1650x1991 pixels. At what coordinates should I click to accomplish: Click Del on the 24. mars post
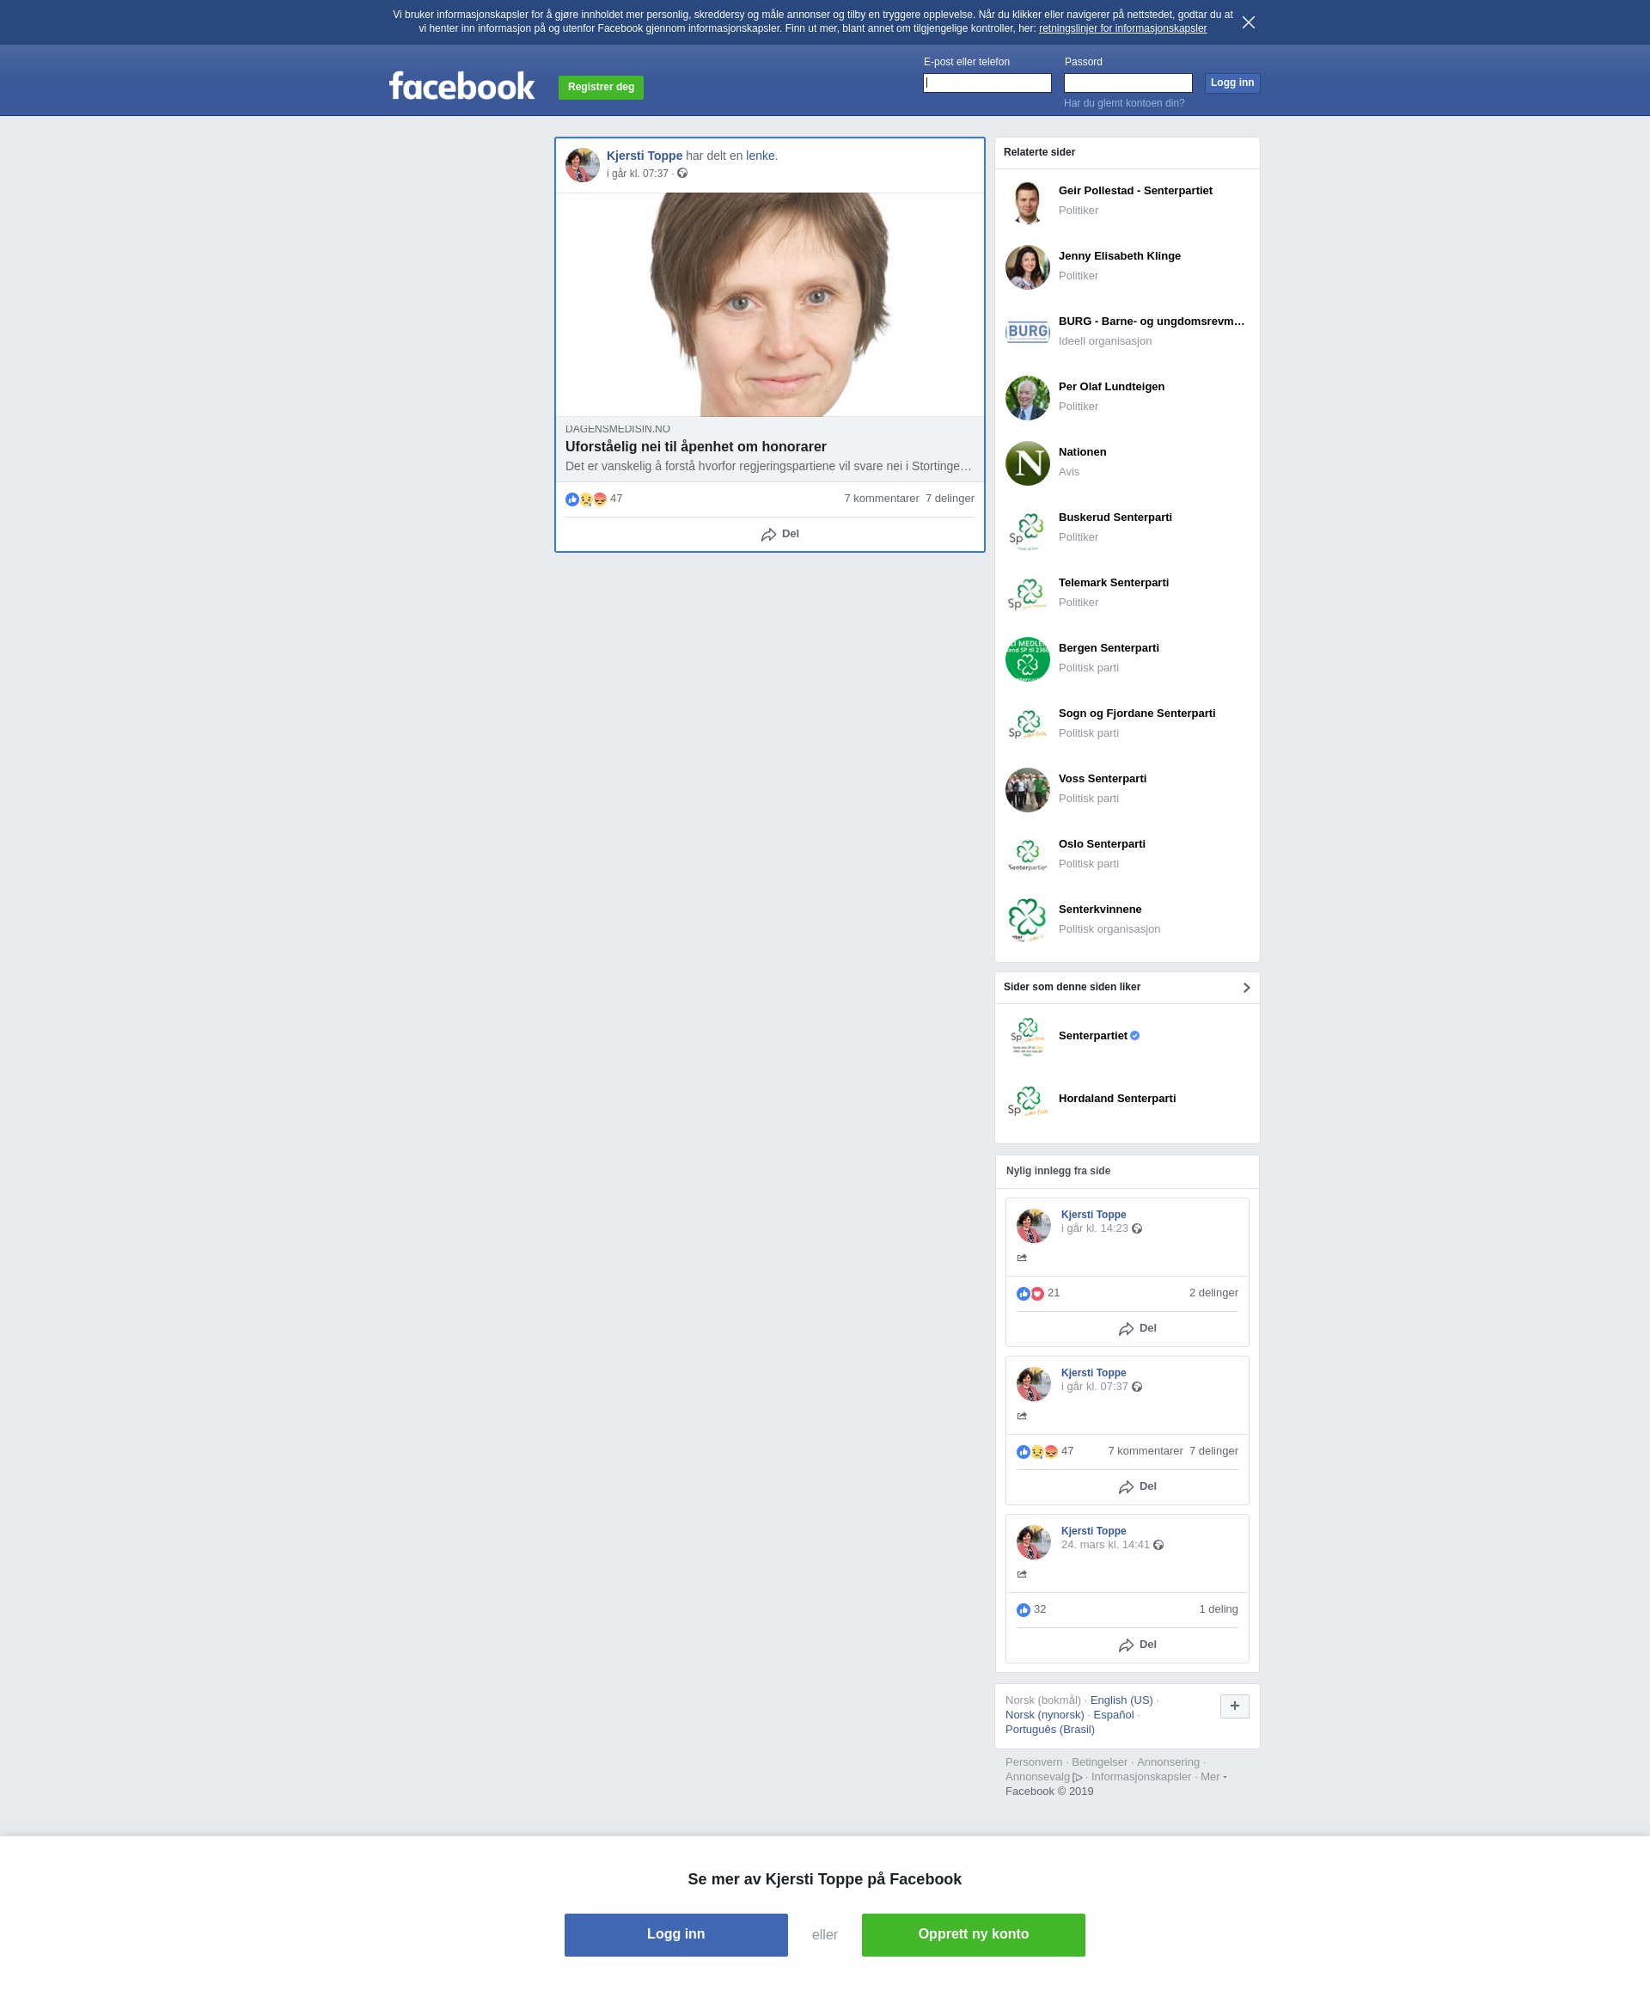click(1137, 1646)
